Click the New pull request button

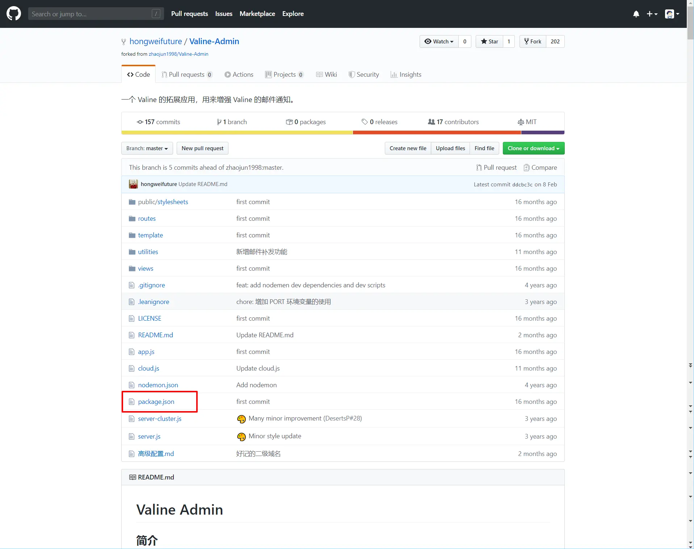click(202, 148)
